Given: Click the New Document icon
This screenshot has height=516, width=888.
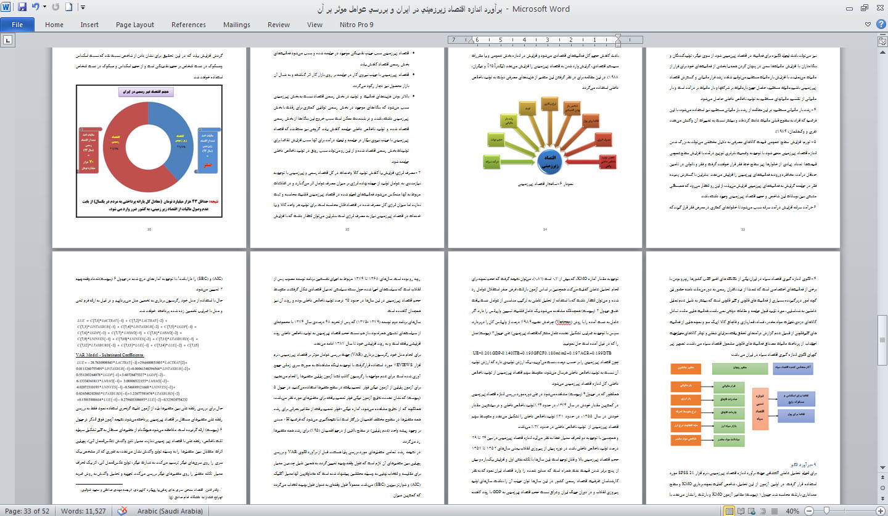Looking at the screenshot, I should coord(68,8).
